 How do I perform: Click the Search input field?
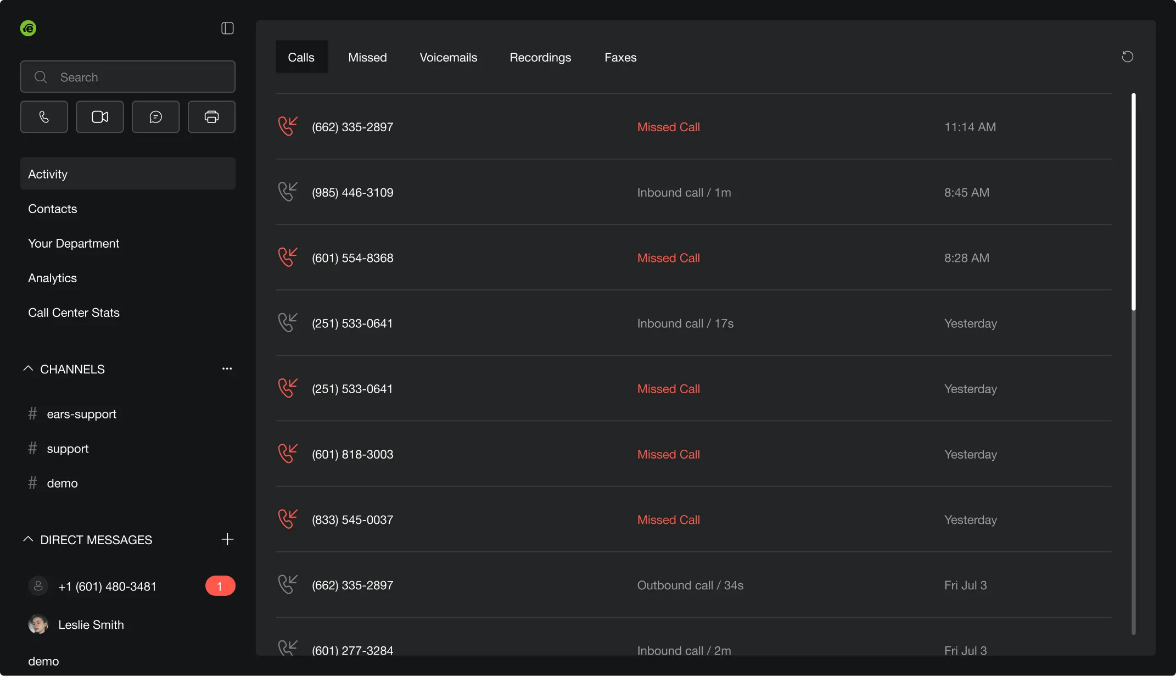point(128,77)
